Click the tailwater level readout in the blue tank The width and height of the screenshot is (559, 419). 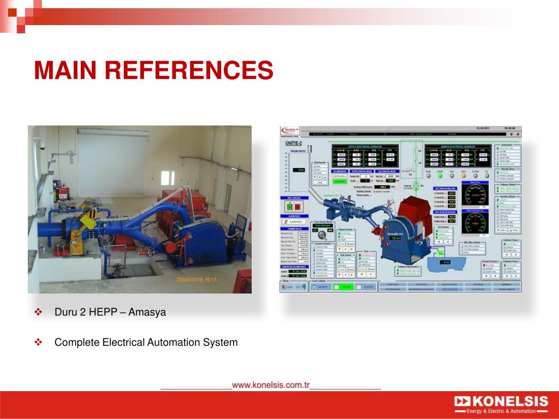click(x=445, y=262)
